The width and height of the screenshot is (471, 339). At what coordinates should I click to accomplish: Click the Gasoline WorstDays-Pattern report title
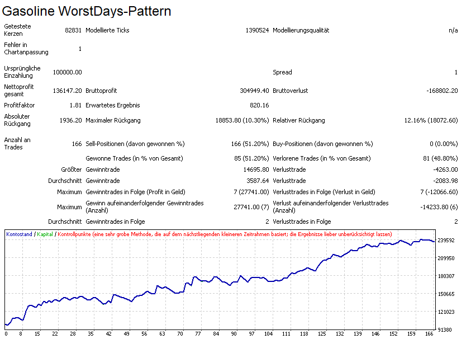(x=87, y=11)
